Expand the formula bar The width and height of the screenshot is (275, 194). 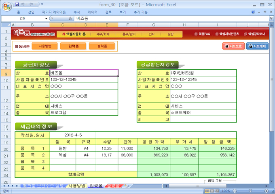(271, 19)
